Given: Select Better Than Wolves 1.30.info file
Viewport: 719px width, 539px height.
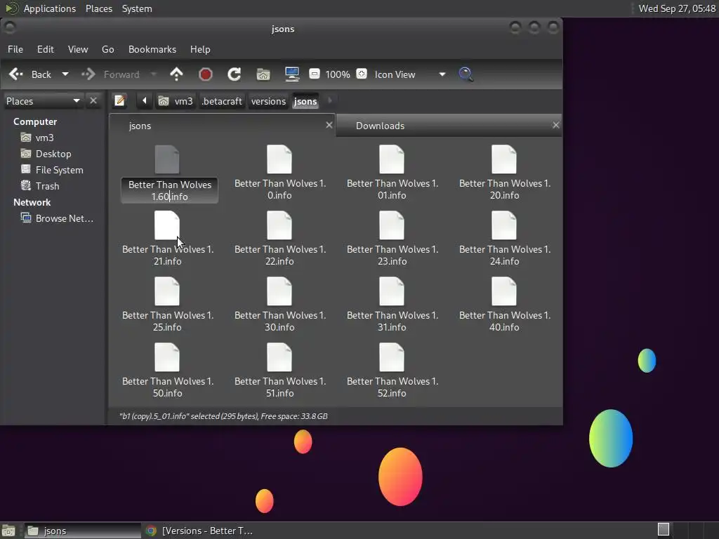Looking at the screenshot, I should (x=279, y=305).
